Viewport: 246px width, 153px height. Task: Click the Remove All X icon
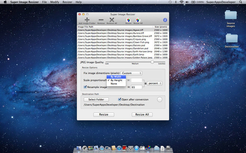(x=112, y=20)
